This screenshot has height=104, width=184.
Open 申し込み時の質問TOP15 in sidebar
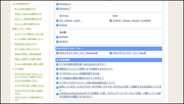point(25,9)
